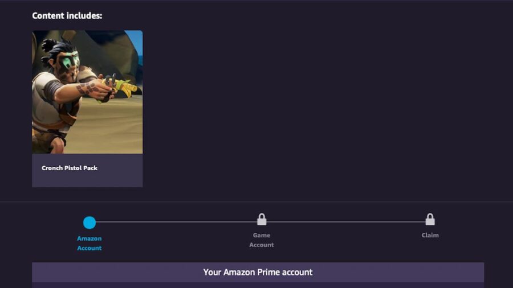Viewport: 513px width, 288px height.
Task: Select the Cronch Pistol Pack title
Action: point(70,168)
